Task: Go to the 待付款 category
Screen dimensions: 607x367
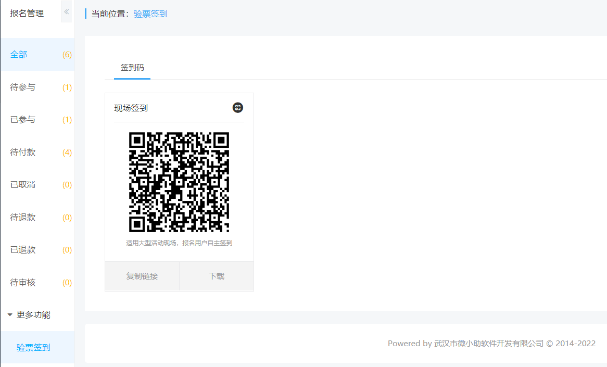Action: [37, 152]
